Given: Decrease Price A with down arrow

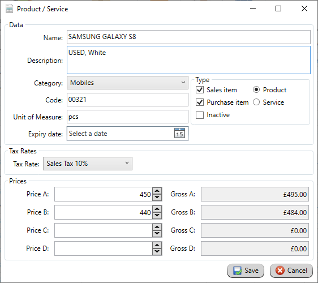Looking at the screenshot, I should click(x=157, y=198).
